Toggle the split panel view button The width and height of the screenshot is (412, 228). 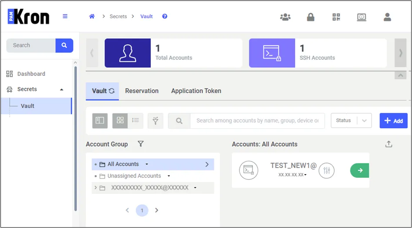click(100, 121)
